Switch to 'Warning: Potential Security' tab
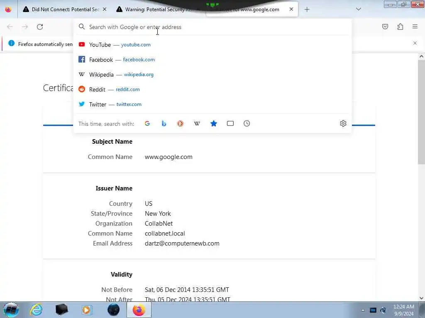This screenshot has height=318, width=425. 159,10
